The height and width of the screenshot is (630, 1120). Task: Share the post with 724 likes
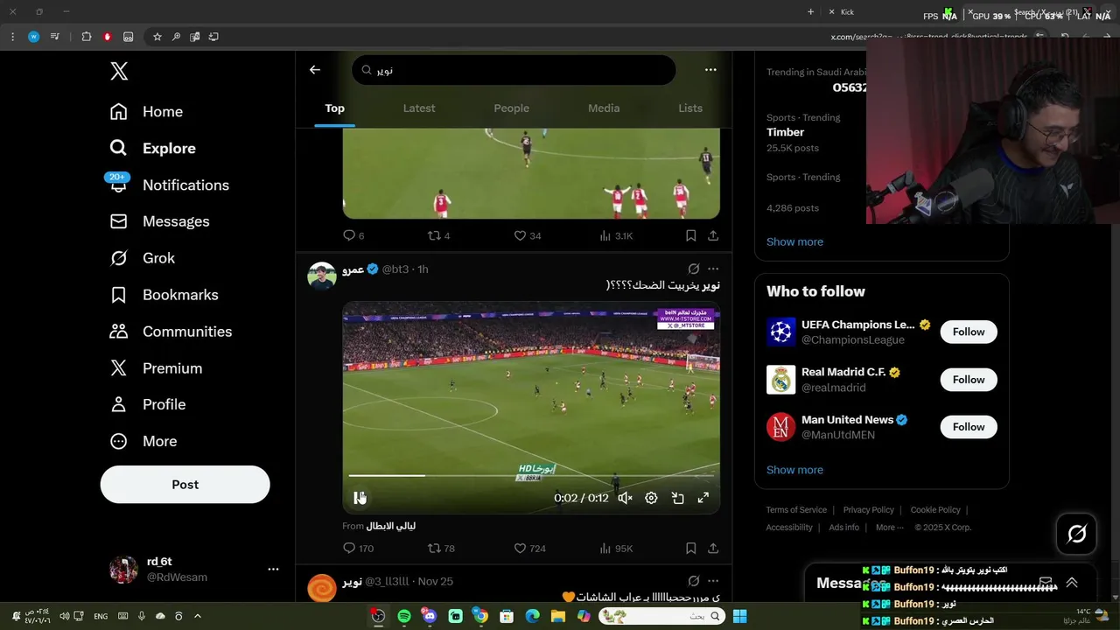tap(713, 549)
